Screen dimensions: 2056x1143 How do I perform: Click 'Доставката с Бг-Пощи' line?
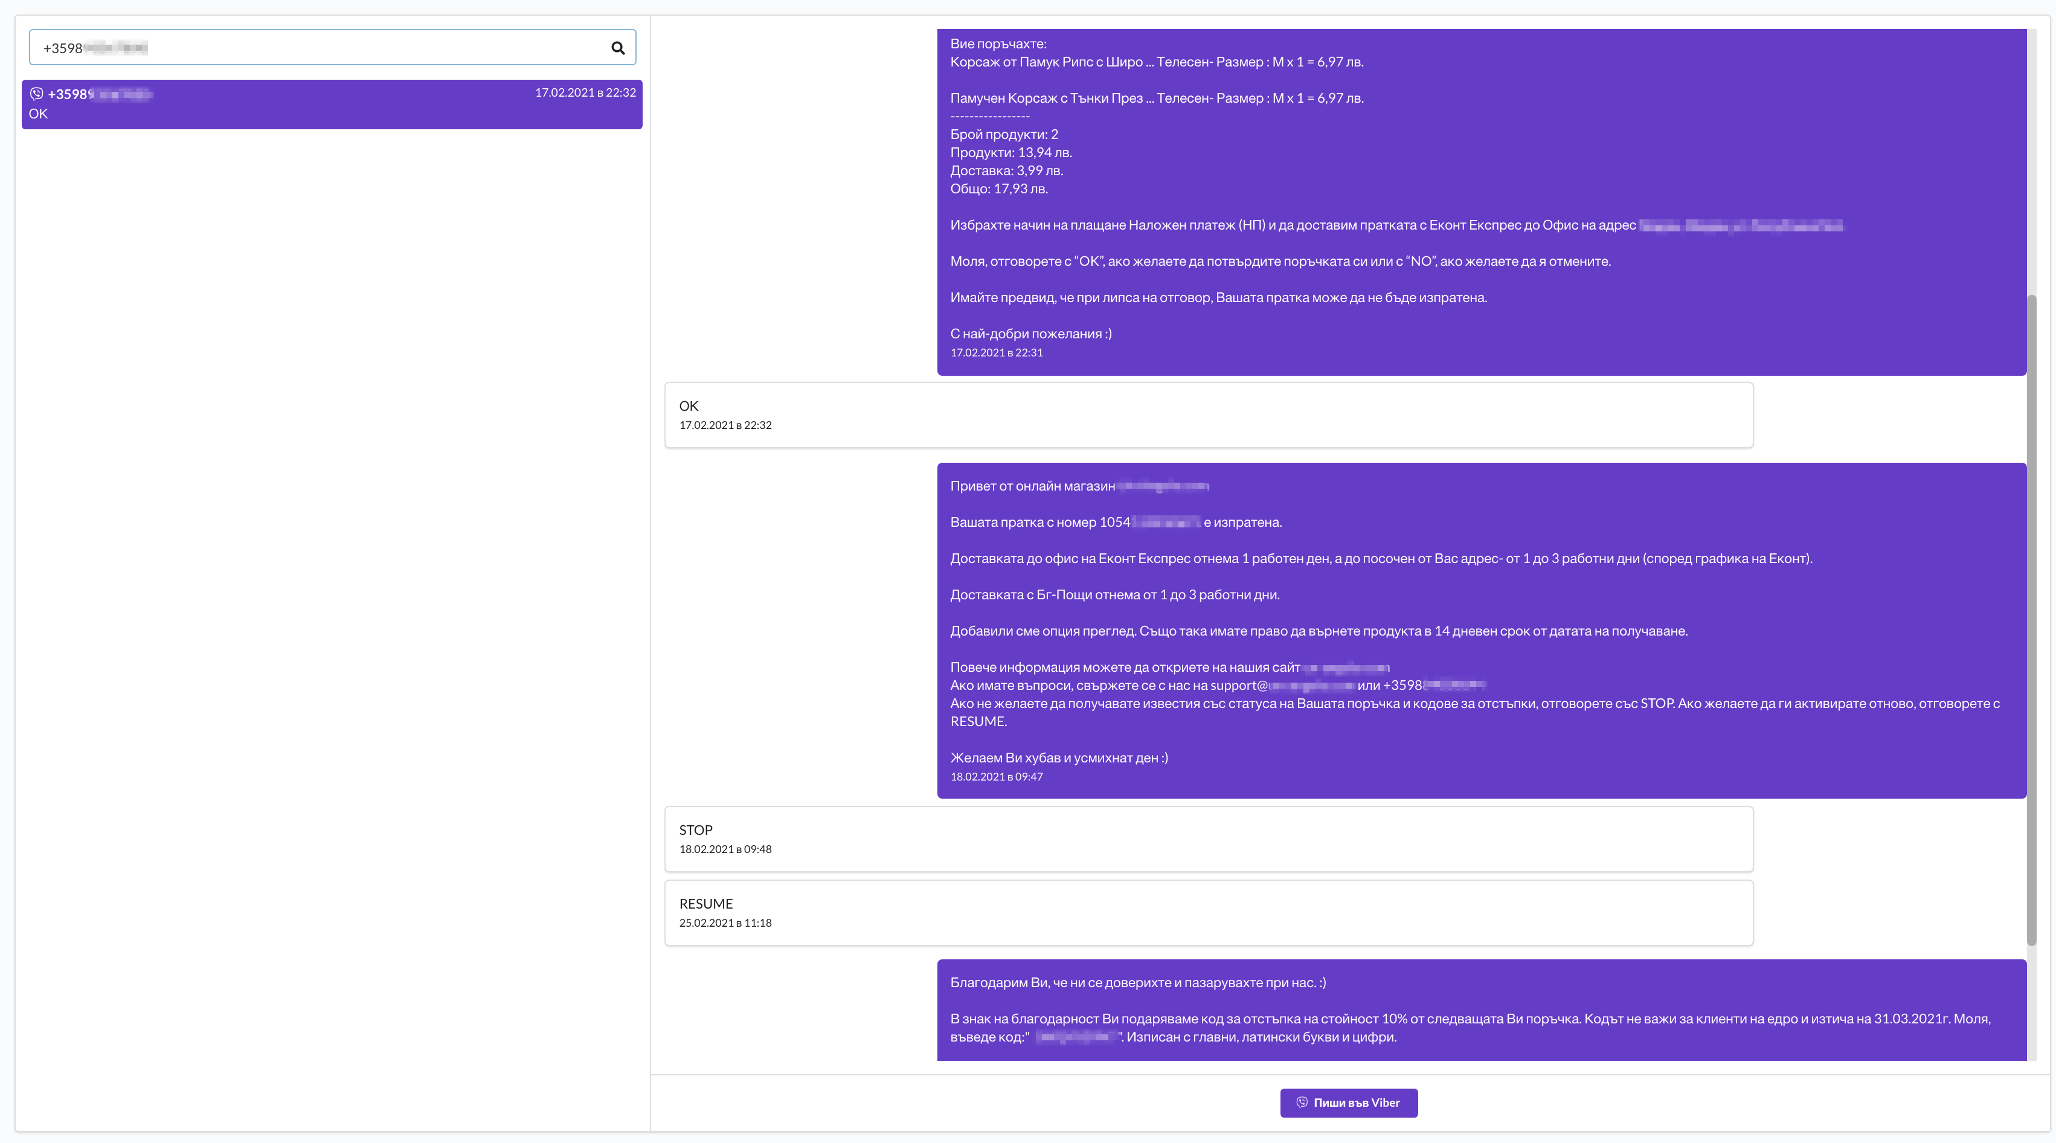point(1115,594)
